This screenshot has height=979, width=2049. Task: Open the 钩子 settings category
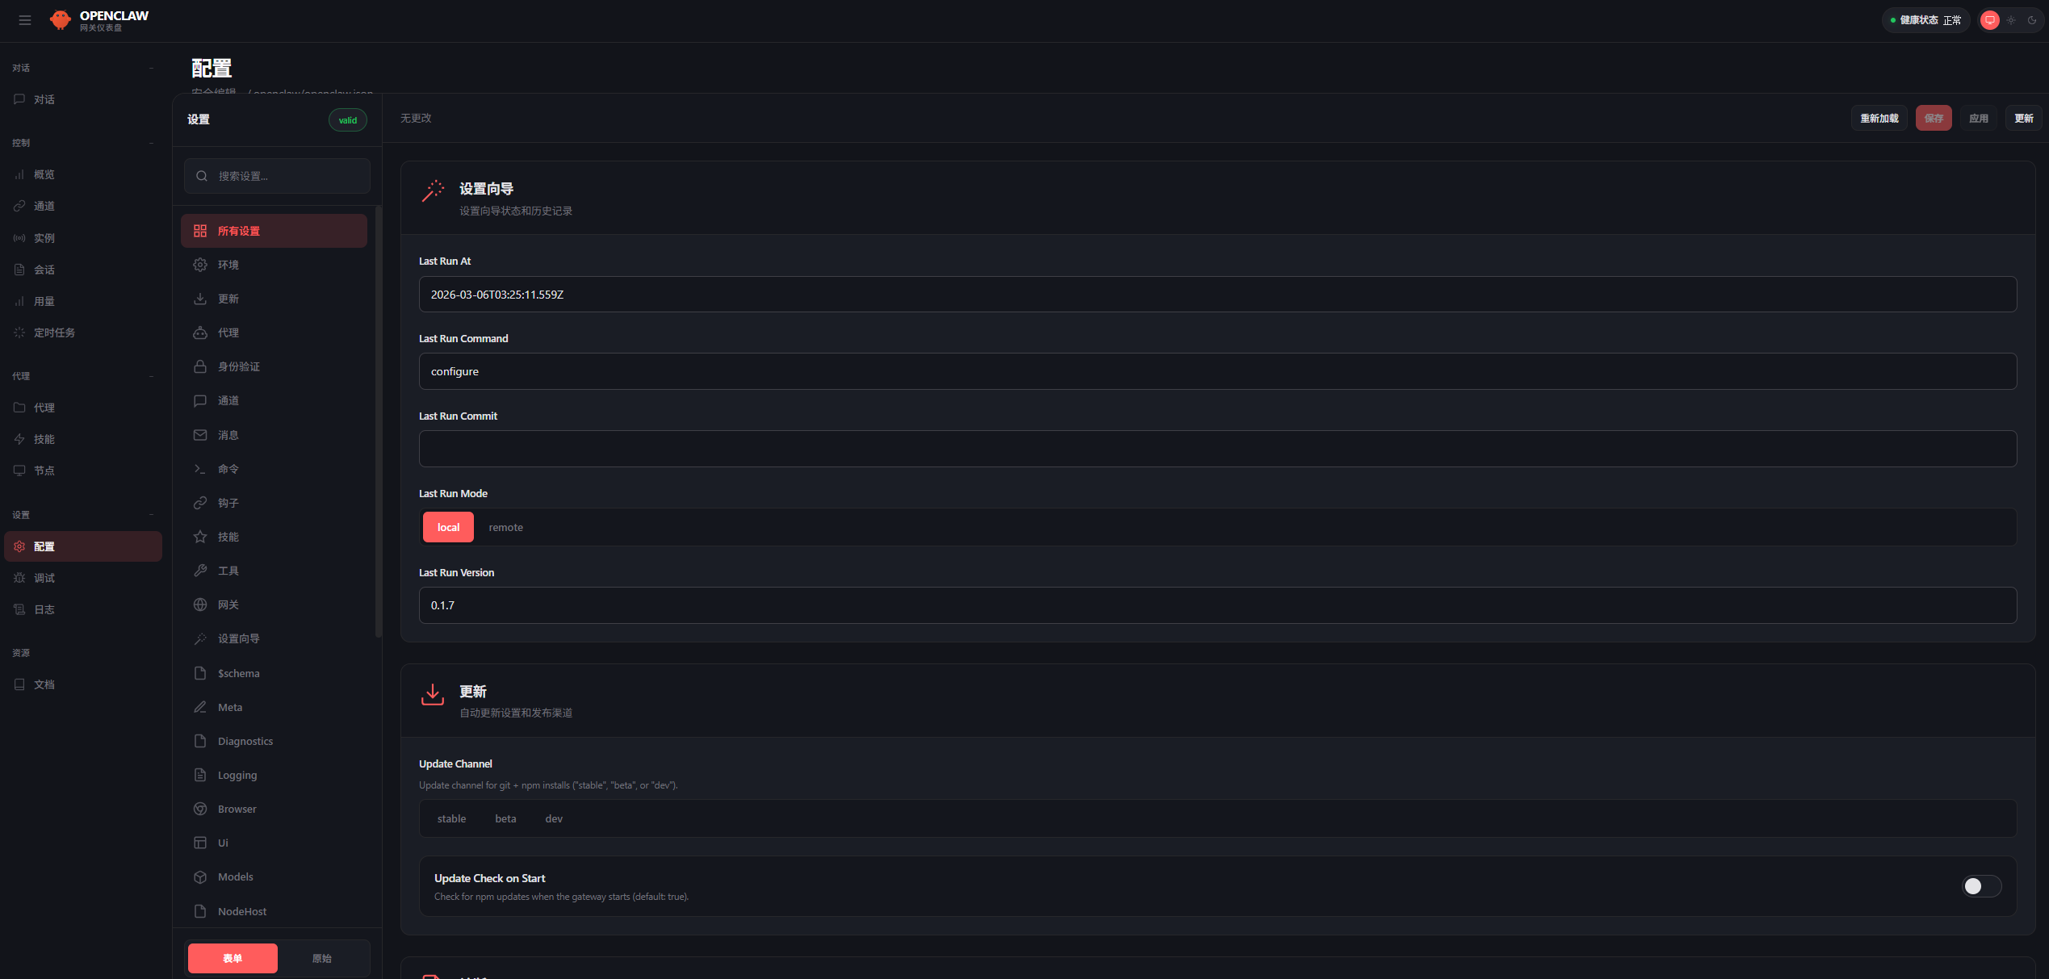point(228,503)
